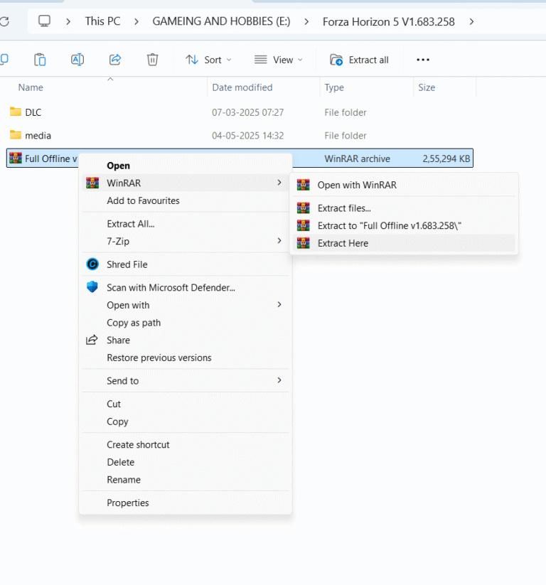Open the View dropdown
Screen dimensions: 546x585
(x=279, y=60)
